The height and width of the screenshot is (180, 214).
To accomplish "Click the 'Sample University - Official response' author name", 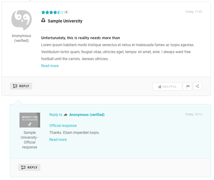I will (30, 140).
